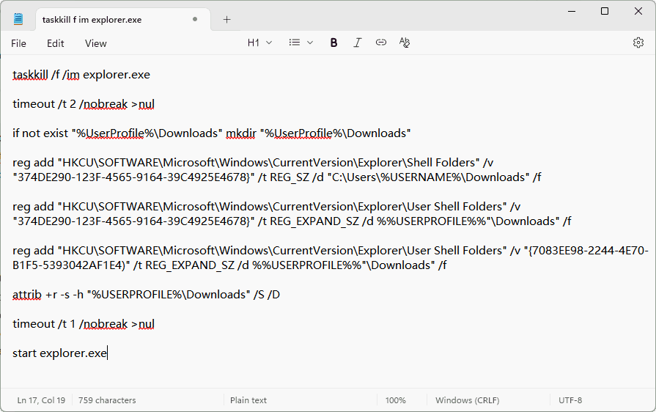Click the Plain text format indicator
The height and width of the screenshot is (412, 656).
(248, 400)
